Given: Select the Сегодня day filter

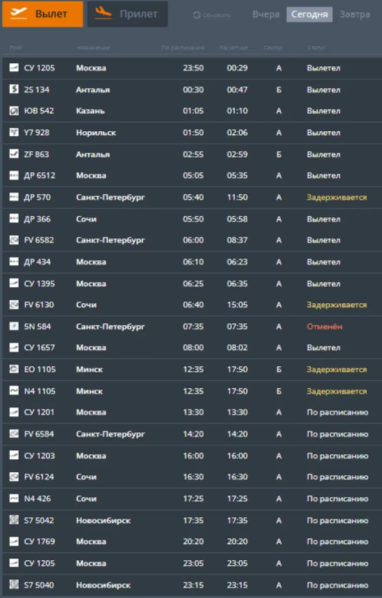Looking at the screenshot, I should point(310,15).
